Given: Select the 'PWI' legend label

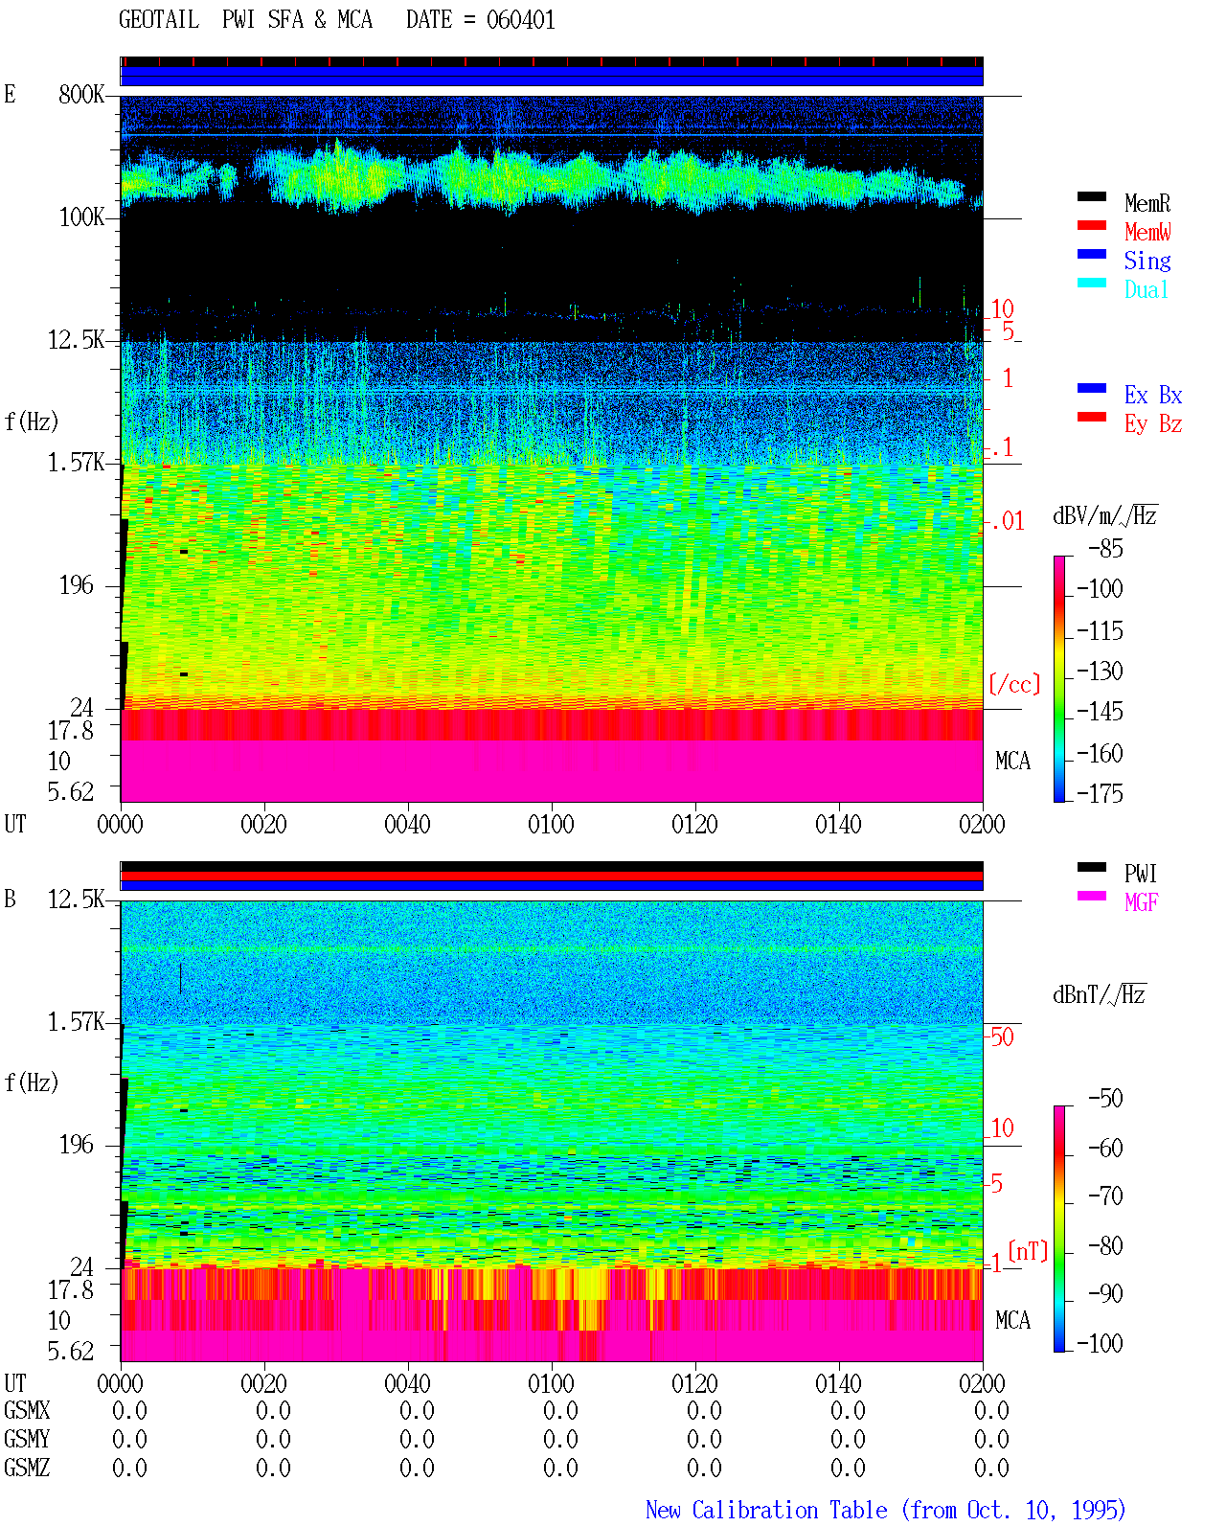Looking at the screenshot, I should click(x=1141, y=874).
